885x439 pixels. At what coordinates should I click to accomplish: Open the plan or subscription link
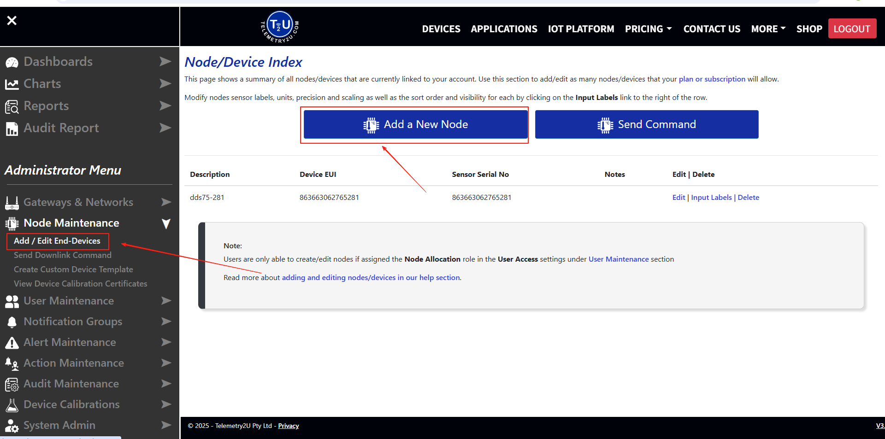[712, 79]
